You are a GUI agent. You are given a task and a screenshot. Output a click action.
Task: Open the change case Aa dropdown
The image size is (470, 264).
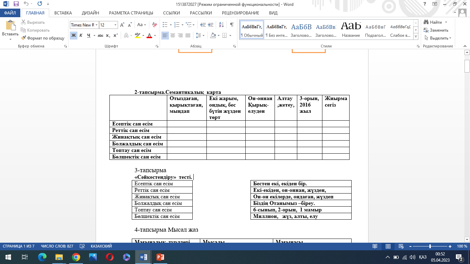coord(141,25)
